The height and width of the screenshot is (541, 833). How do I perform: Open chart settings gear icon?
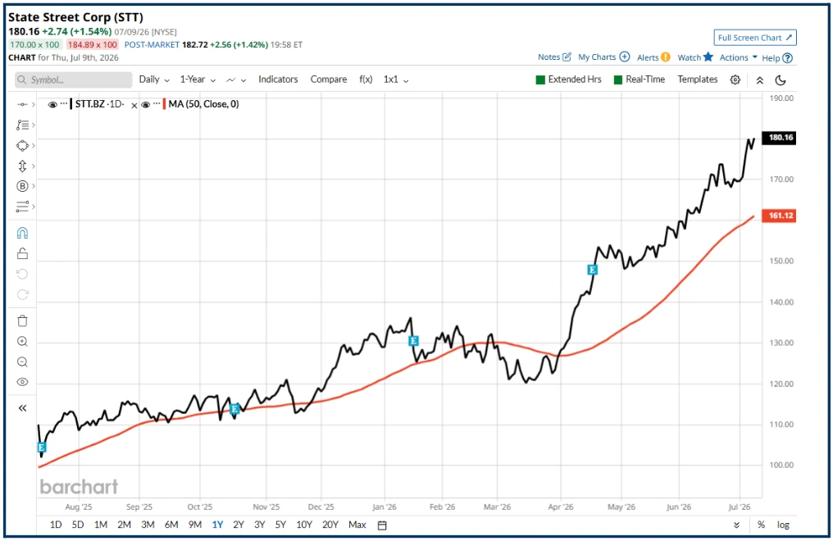(x=735, y=80)
